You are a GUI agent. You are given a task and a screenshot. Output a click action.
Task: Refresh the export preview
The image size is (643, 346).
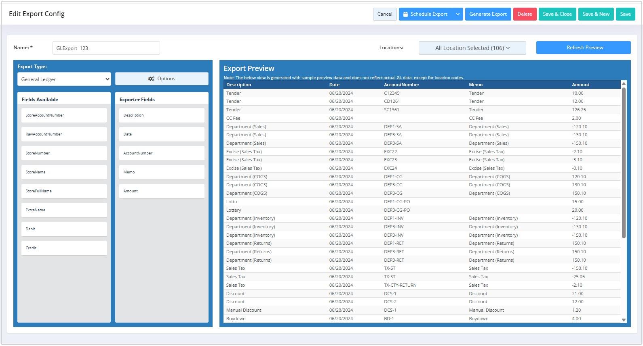click(583, 48)
